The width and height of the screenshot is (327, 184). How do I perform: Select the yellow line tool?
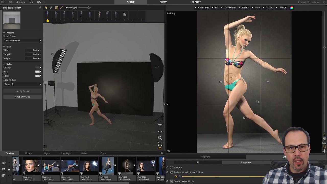coord(62,8)
